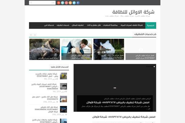Select the active white slider dot
This screenshot has height=123, width=185.
pos(154,67)
